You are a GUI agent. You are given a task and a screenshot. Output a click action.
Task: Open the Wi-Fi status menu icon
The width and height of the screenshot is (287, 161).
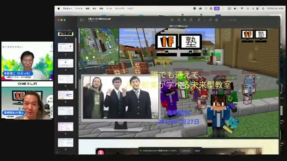242,8
